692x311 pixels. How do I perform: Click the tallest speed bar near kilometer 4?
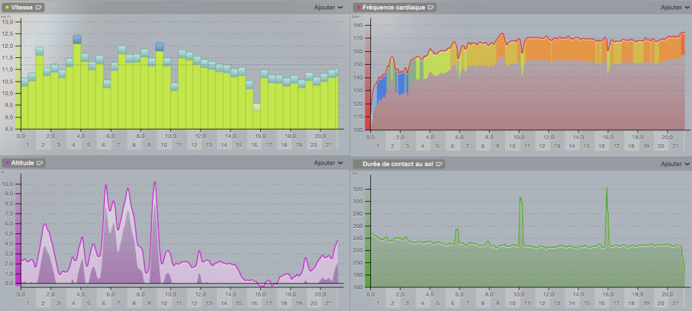pos(77,81)
